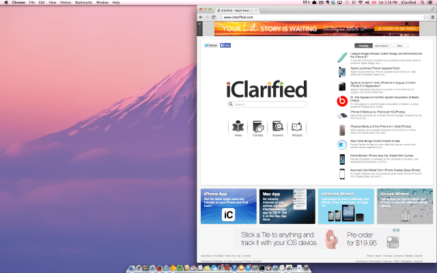The height and width of the screenshot is (273, 437).
Task: Open the Calendar icon in the Dock
Action: [194, 268]
